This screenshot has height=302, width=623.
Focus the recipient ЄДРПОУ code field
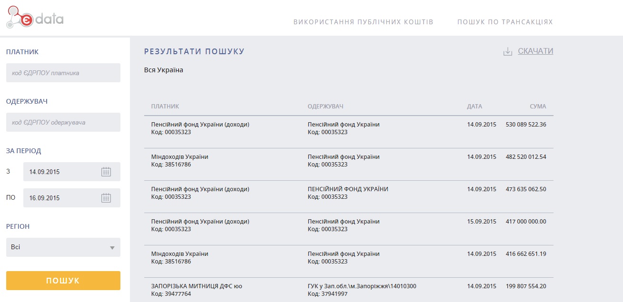(x=63, y=122)
